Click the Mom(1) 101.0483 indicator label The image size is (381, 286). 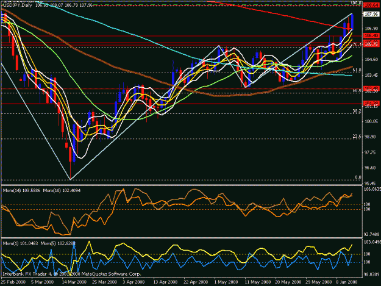pos(20,243)
